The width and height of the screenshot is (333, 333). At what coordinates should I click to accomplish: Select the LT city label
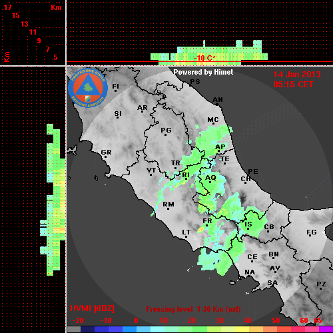tap(186, 232)
